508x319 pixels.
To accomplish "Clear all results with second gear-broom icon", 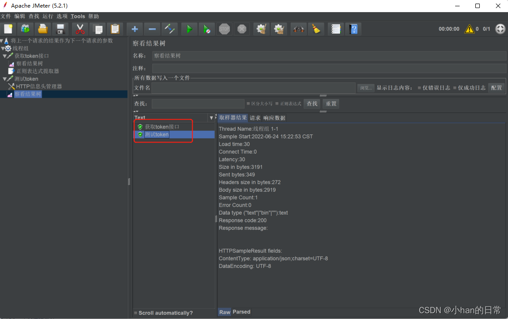I will (x=279, y=29).
